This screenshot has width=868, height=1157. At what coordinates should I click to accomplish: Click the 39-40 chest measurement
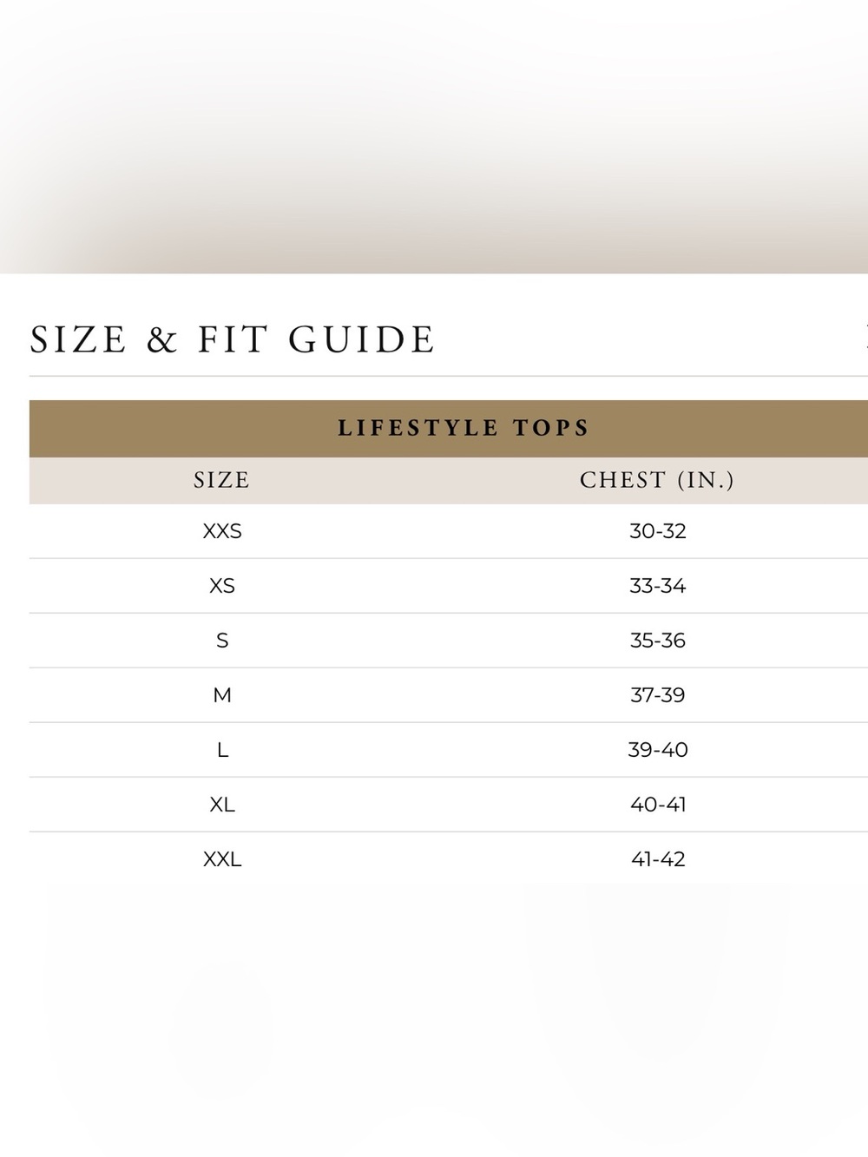tap(658, 750)
